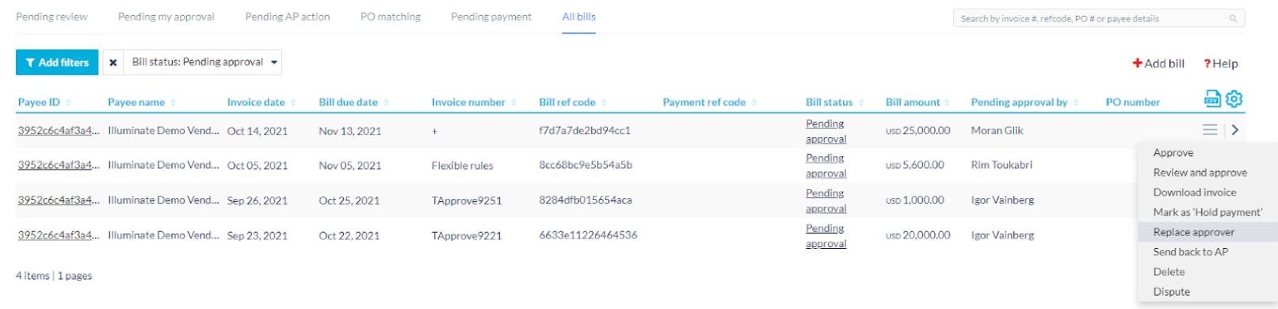Click the row's right chevron arrow
The image size is (1278, 309).
click(x=1234, y=130)
